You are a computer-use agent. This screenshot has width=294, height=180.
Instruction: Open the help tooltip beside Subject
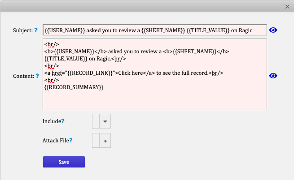tap(36, 30)
